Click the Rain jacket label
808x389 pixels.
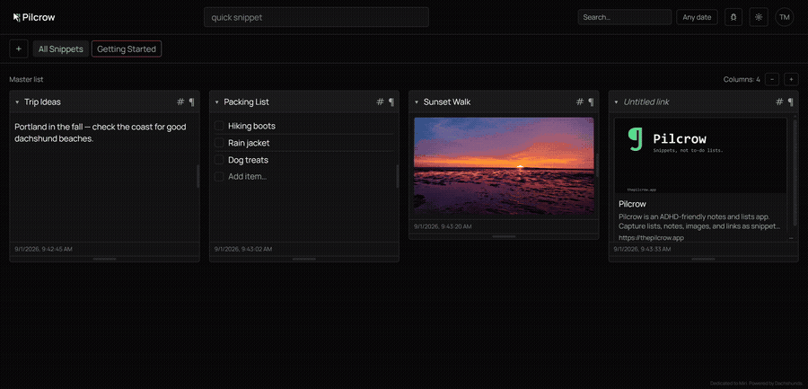[x=249, y=143]
